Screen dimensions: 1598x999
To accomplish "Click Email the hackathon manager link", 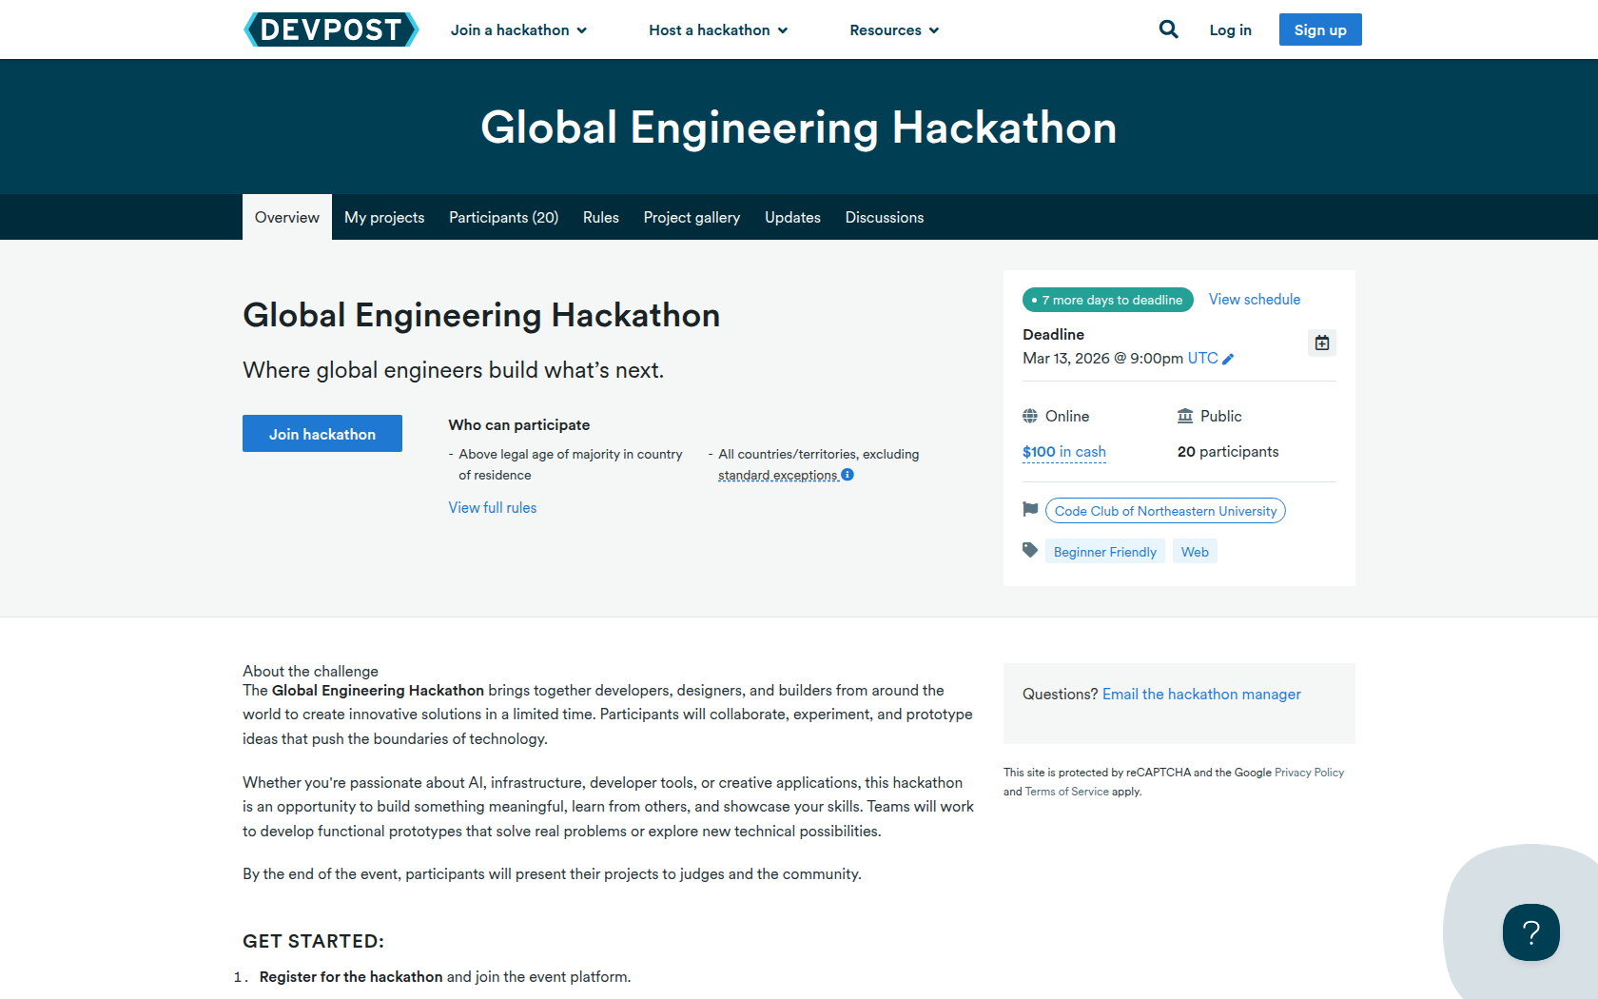I will pos(1201,695).
